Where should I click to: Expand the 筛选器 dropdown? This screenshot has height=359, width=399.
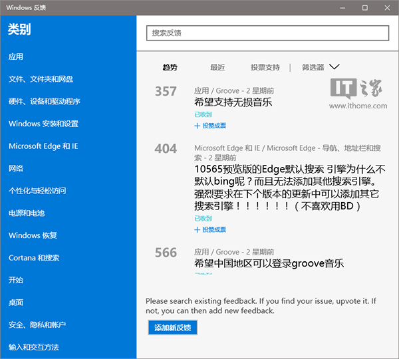tap(321, 67)
